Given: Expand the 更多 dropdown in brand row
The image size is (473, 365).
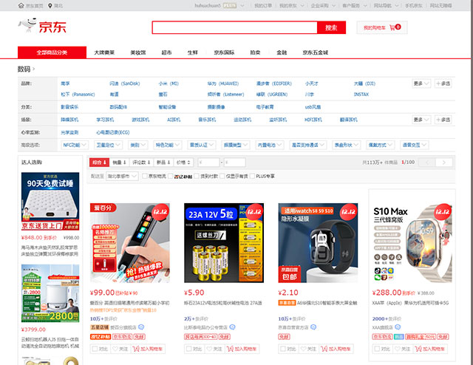Looking at the screenshot, I should pos(421,83).
